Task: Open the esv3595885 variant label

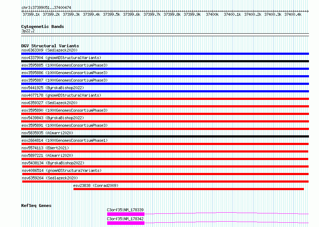Action: (65, 65)
